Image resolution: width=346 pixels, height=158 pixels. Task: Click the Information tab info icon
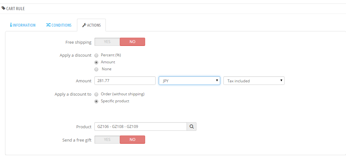[x=11, y=25]
